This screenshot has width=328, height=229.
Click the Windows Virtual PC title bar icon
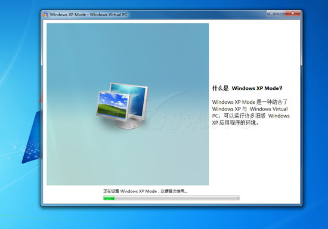pyautogui.click(x=45, y=15)
